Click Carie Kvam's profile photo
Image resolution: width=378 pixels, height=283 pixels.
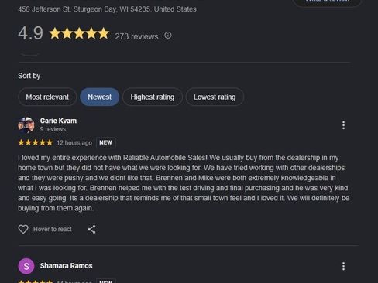26,125
